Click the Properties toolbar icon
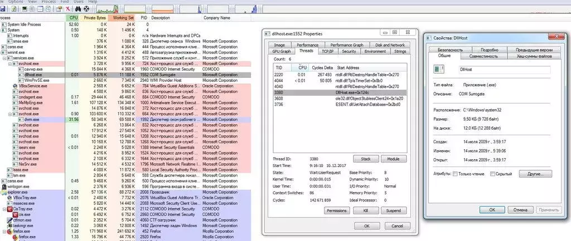This screenshot has width=571, height=241. pos(59,9)
